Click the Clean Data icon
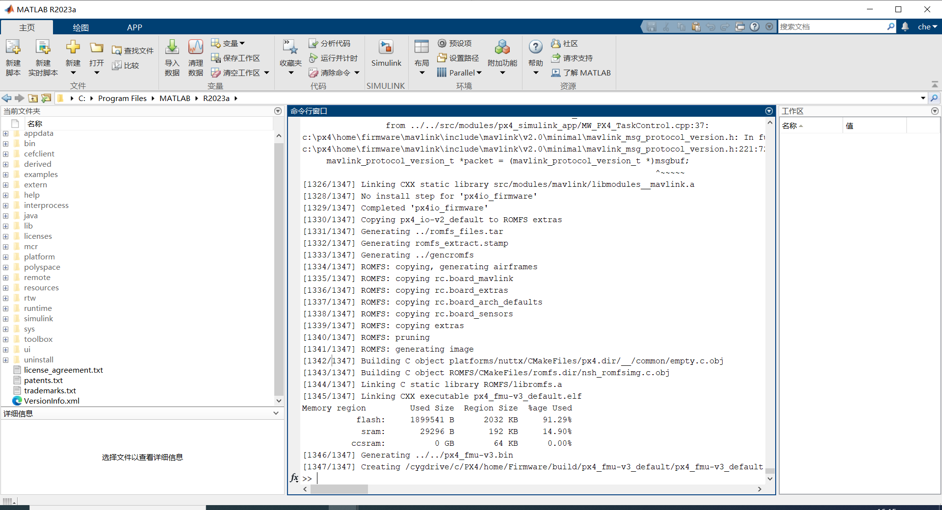Image resolution: width=942 pixels, height=510 pixels. tap(195, 48)
